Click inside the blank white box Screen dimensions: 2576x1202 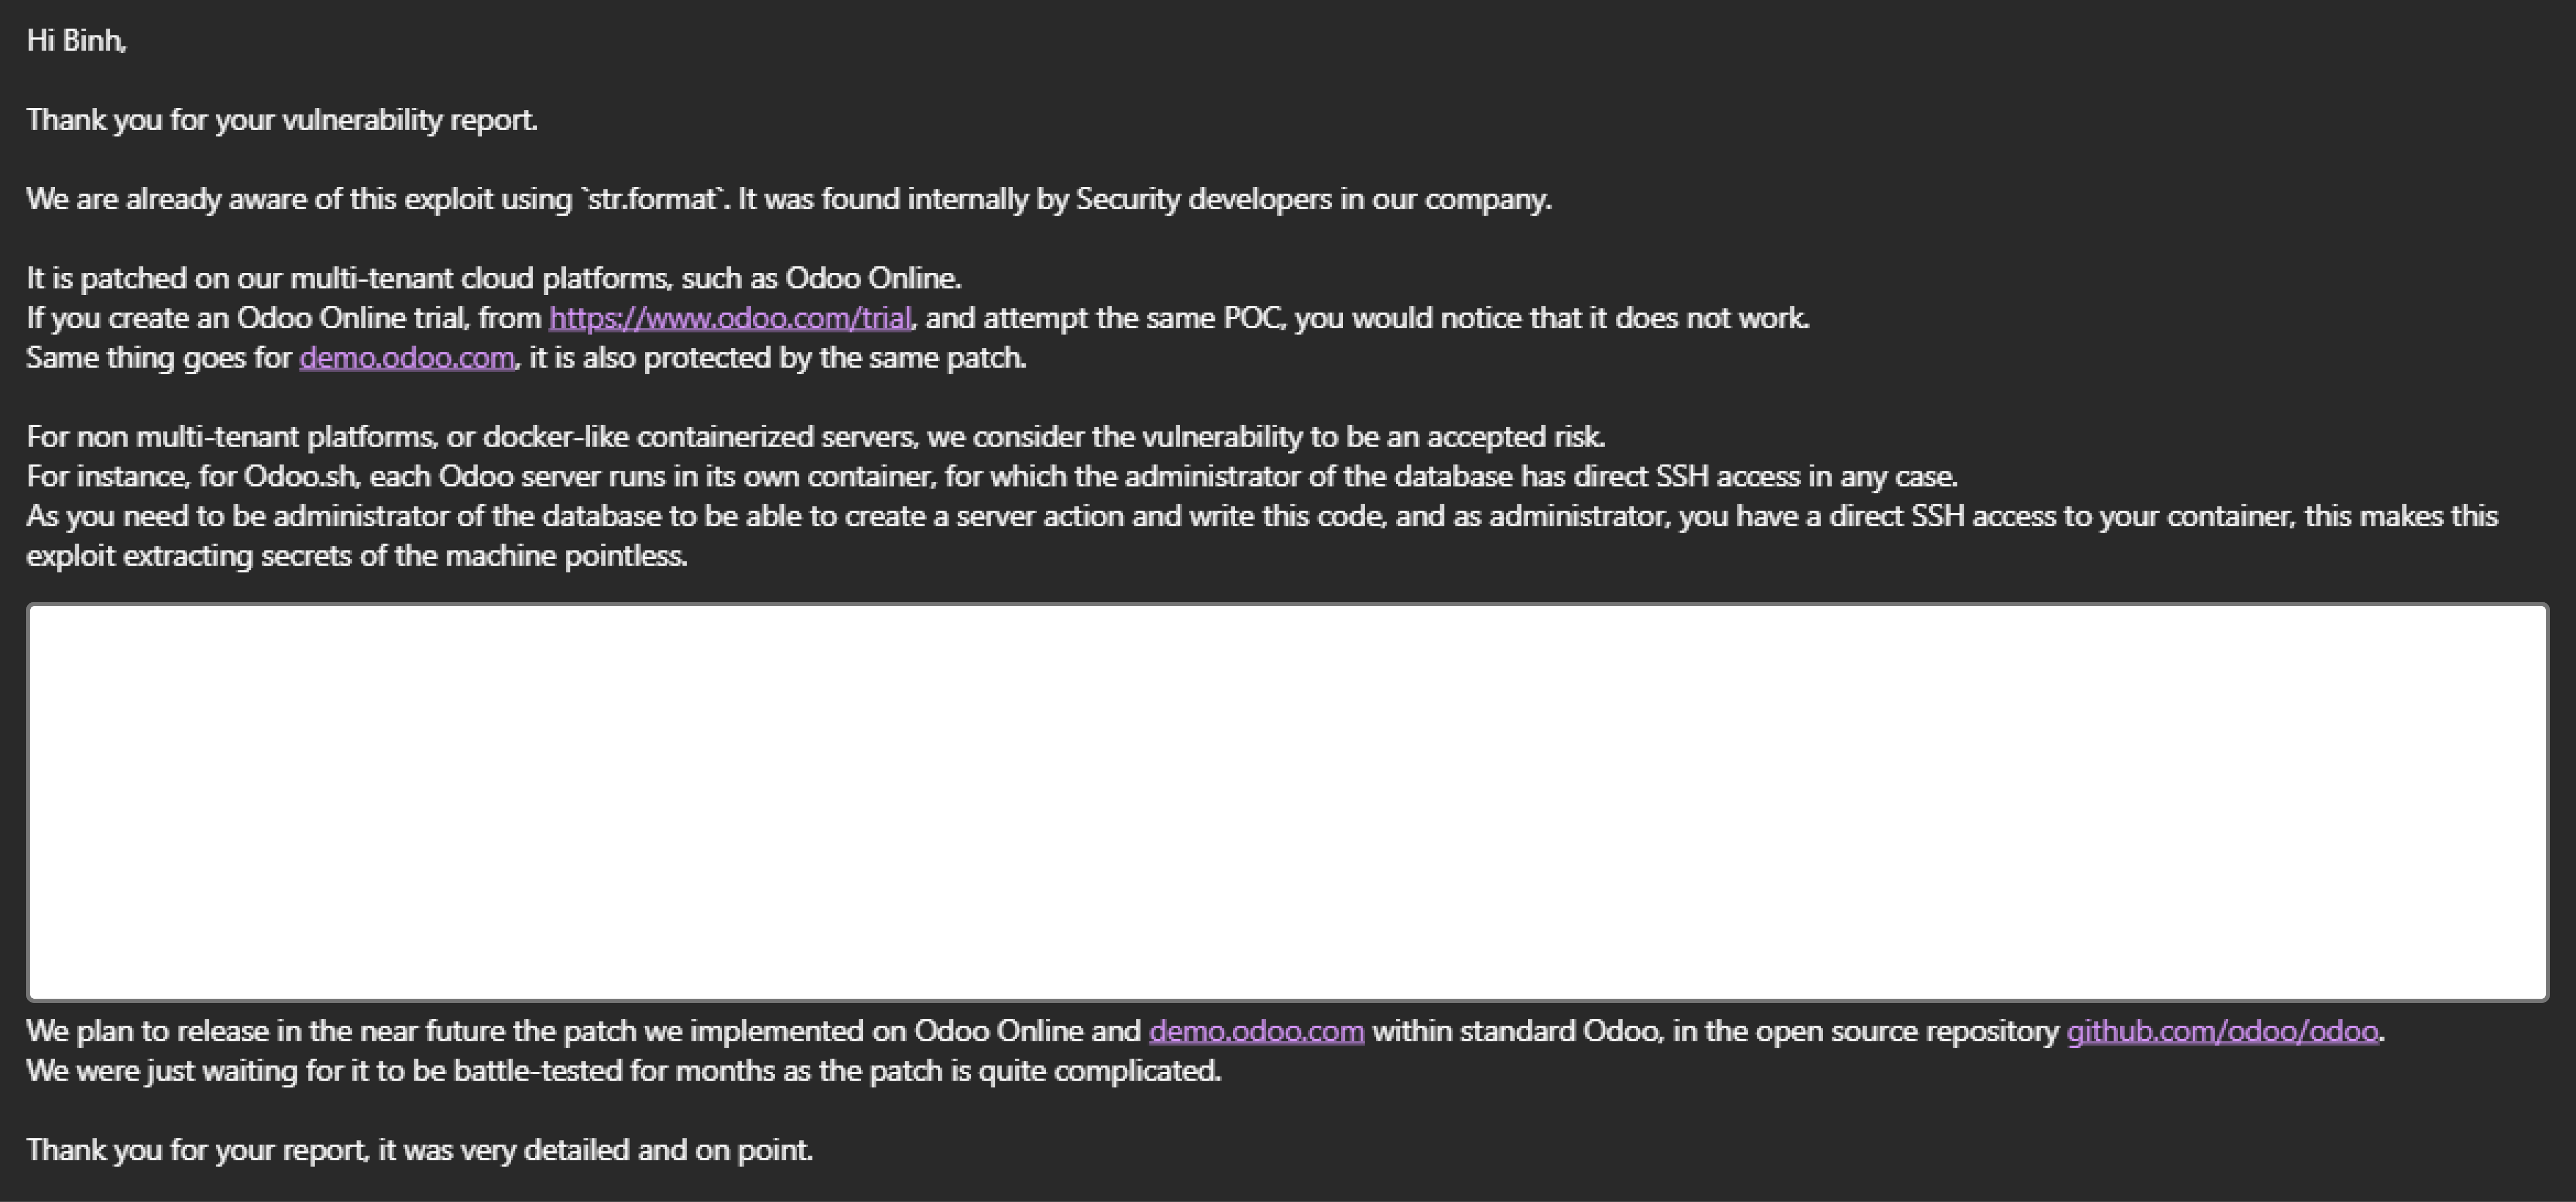[x=1287, y=801]
